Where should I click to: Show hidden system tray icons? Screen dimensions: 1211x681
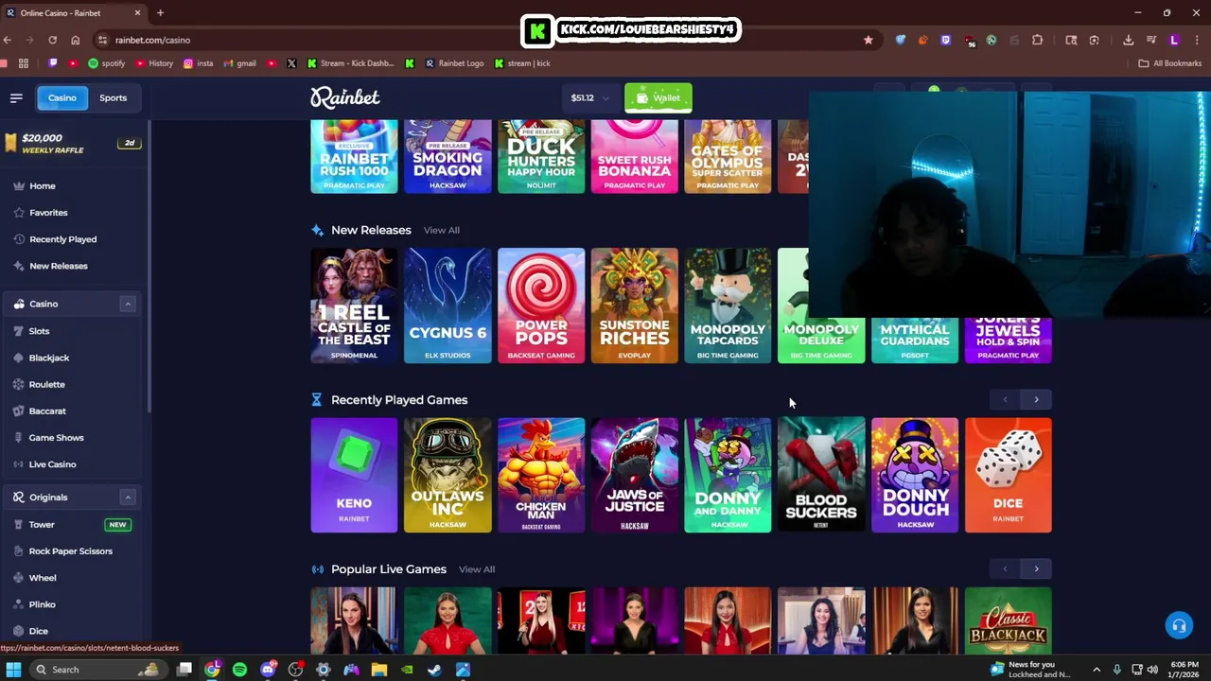(x=1097, y=670)
